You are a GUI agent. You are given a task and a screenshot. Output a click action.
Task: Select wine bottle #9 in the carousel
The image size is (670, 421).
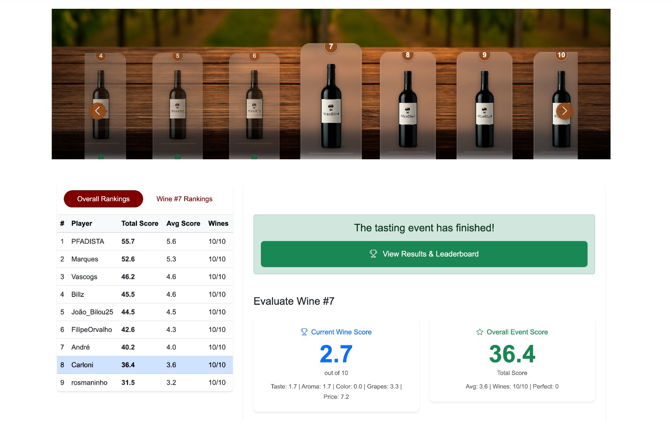pyautogui.click(x=484, y=107)
